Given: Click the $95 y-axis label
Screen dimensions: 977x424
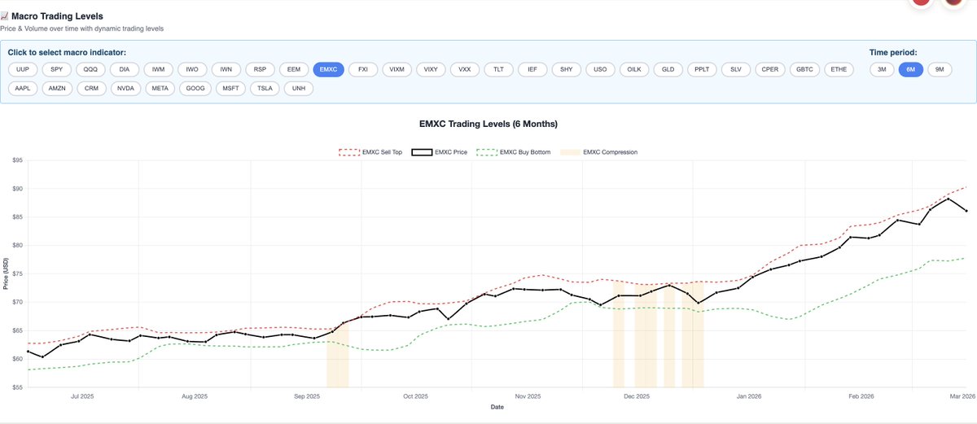Looking at the screenshot, I should pos(16,161).
